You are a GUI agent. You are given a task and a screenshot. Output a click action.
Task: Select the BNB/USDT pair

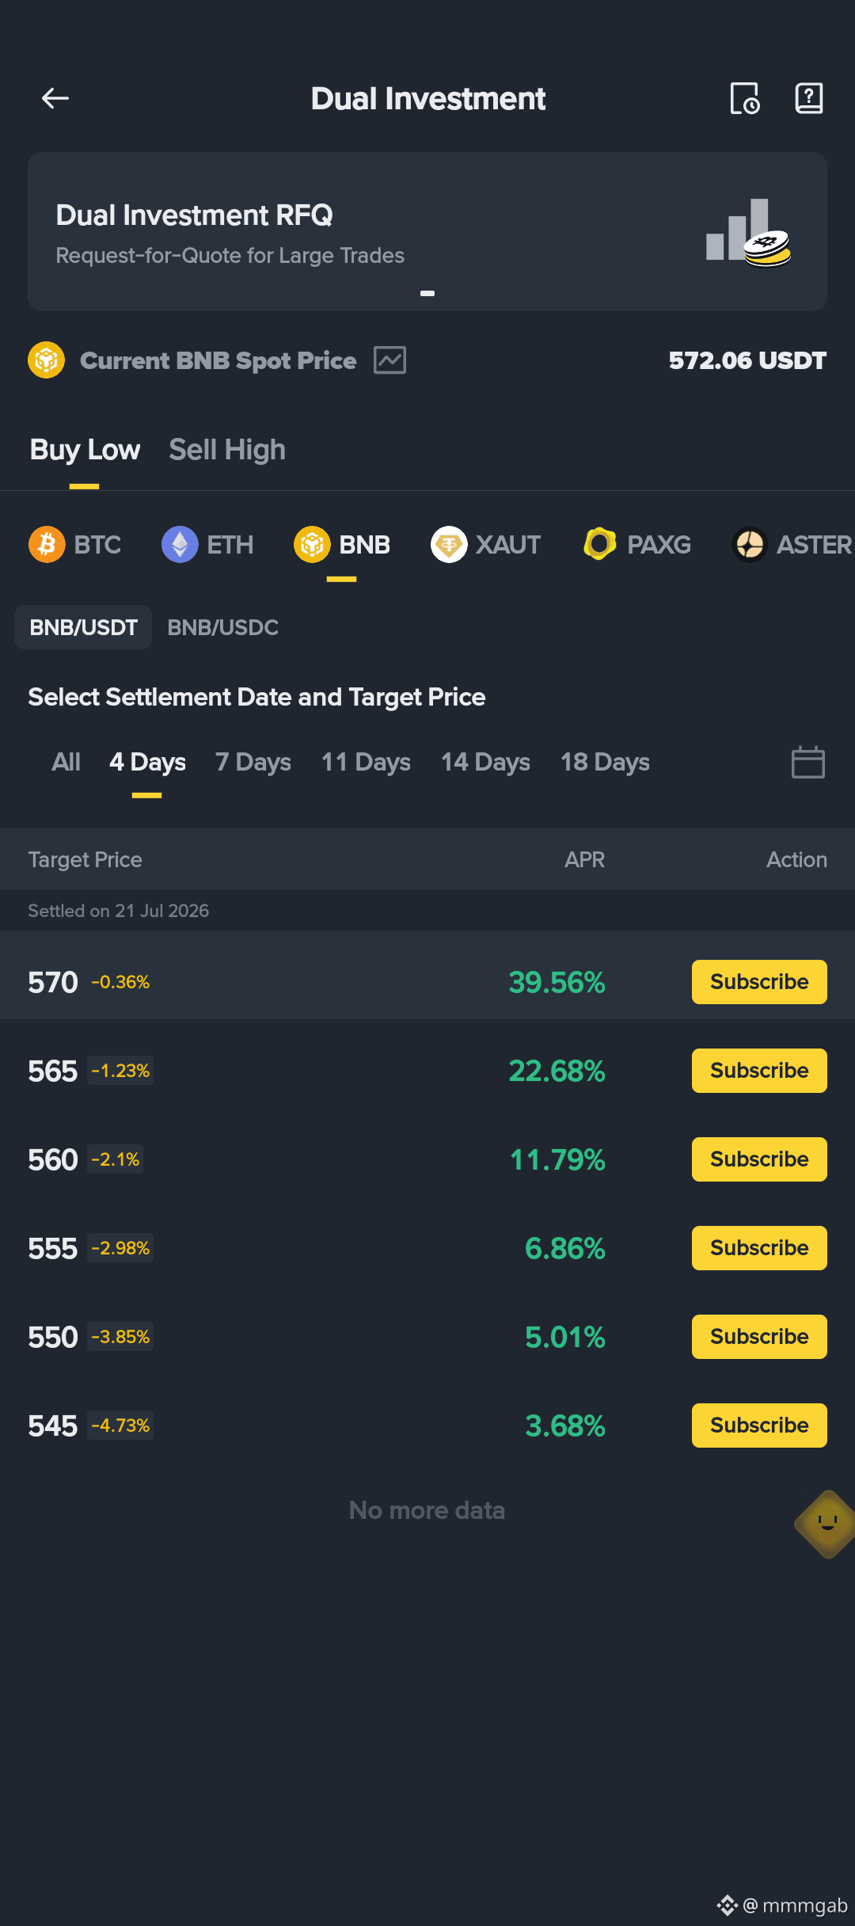(83, 627)
